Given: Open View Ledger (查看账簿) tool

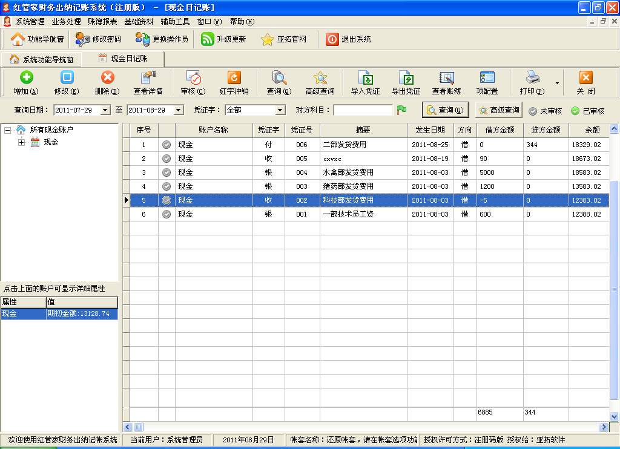Looking at the screenshot, I should tap(447, 77).
